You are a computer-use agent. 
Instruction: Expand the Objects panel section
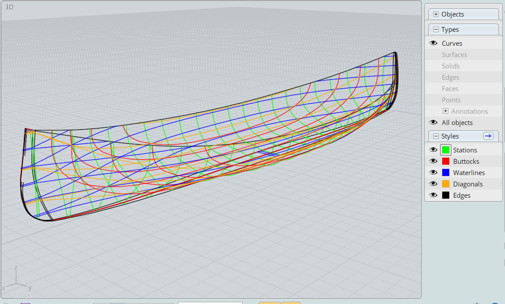(436, 14)
